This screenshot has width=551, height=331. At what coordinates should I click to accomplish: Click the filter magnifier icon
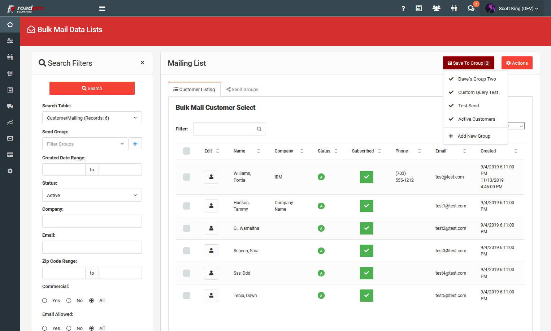(x=259, y=129)
